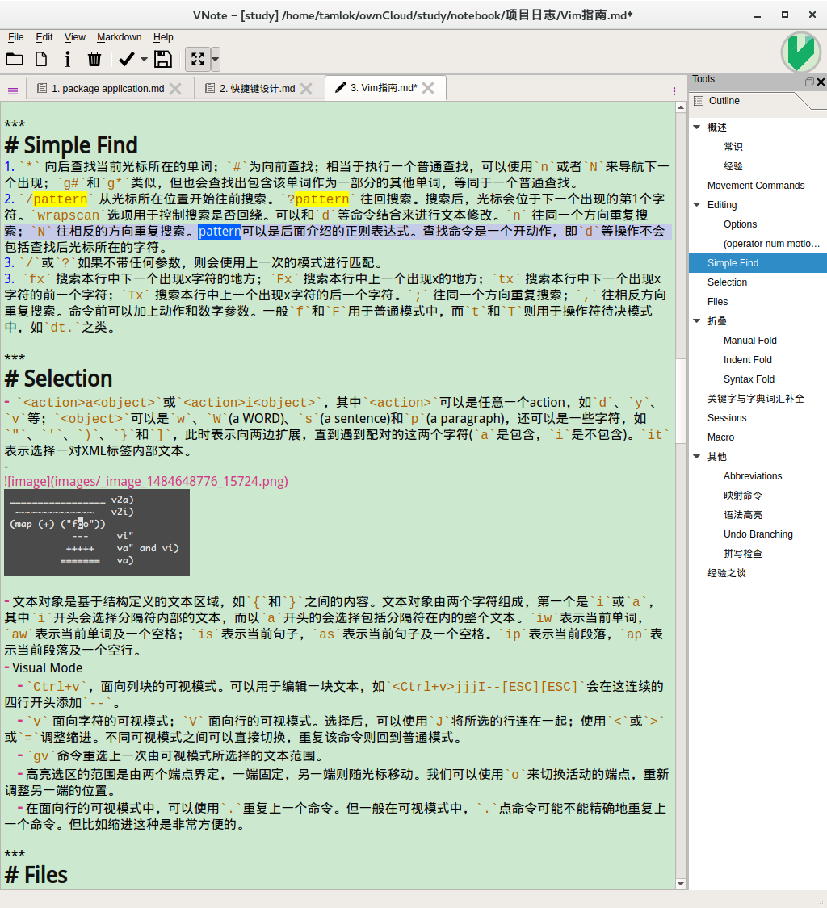Viewport: 827px width, 908px height.
Task: Click the image link in the Selection section
Action: click(145, 480)
